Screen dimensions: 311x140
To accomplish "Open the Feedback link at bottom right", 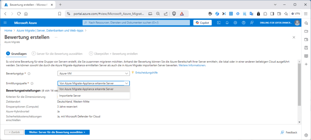I will pos(289,132).
